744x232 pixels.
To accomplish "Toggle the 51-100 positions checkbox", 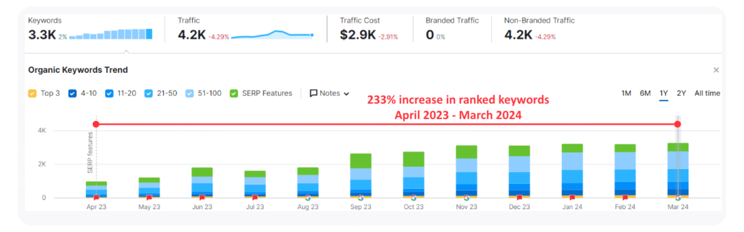I will [x=189, y=94].
